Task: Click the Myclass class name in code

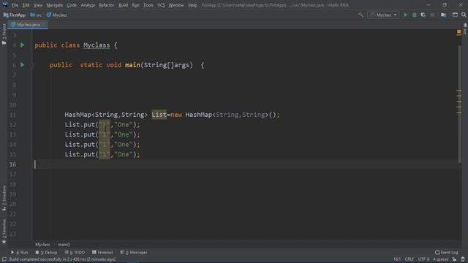Action: point(97,45)
